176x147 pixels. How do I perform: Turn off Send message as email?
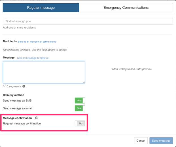click(80, 108)
